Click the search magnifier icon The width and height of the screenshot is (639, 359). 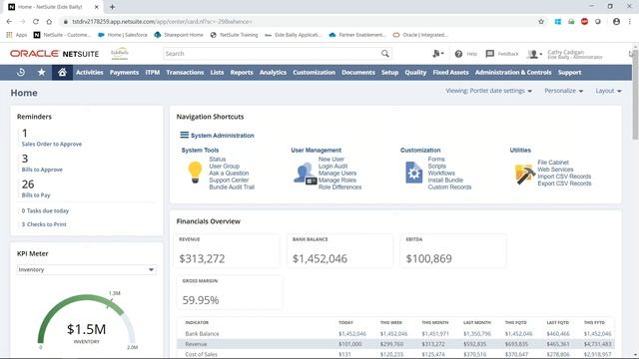point(385,53)
